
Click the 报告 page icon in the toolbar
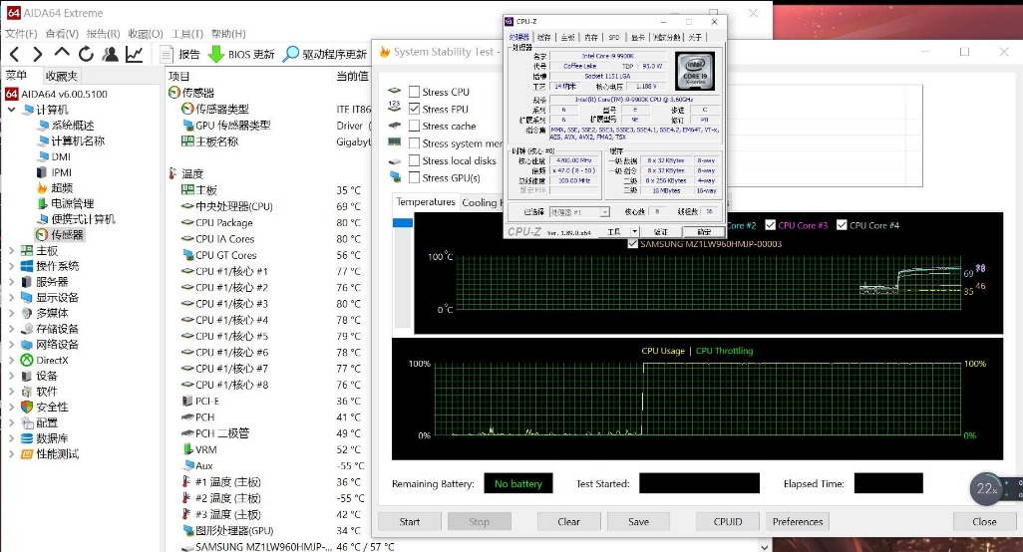coord(168,54)
